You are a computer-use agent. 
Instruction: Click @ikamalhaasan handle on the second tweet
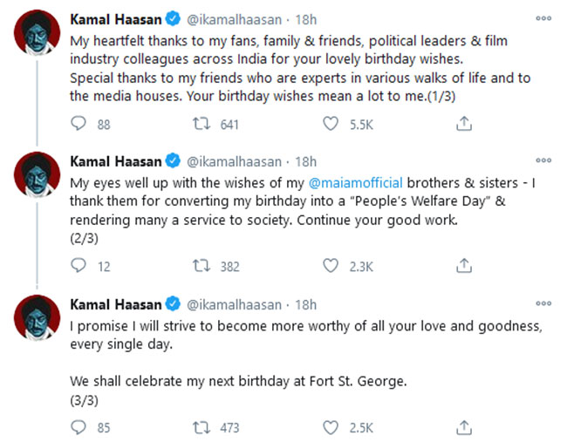click(233, 161)
